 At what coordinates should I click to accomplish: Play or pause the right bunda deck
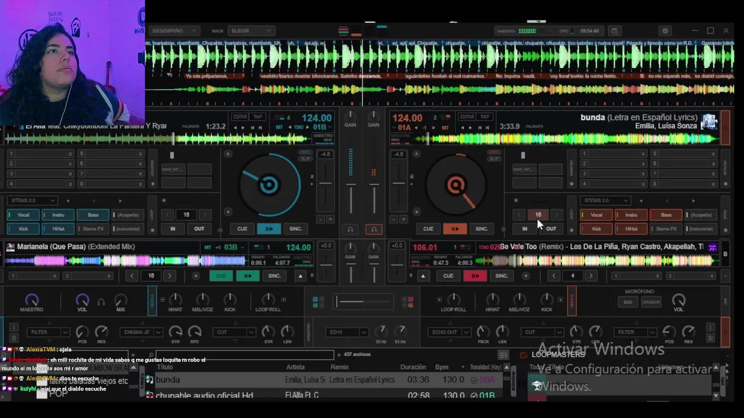(455, 229)
